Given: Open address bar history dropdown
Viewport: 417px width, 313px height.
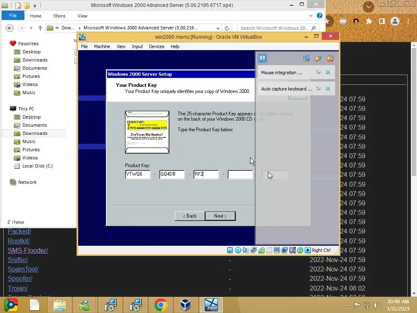Looking at the screenshot, I should click(218, 28).
